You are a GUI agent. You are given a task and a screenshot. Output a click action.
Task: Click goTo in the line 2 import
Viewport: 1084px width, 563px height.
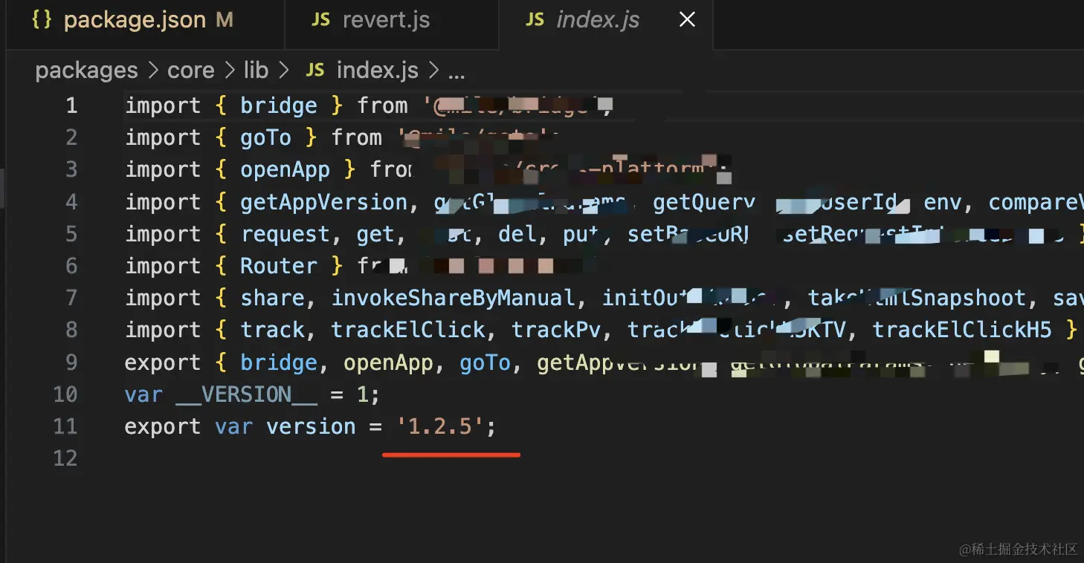[266, 137]
